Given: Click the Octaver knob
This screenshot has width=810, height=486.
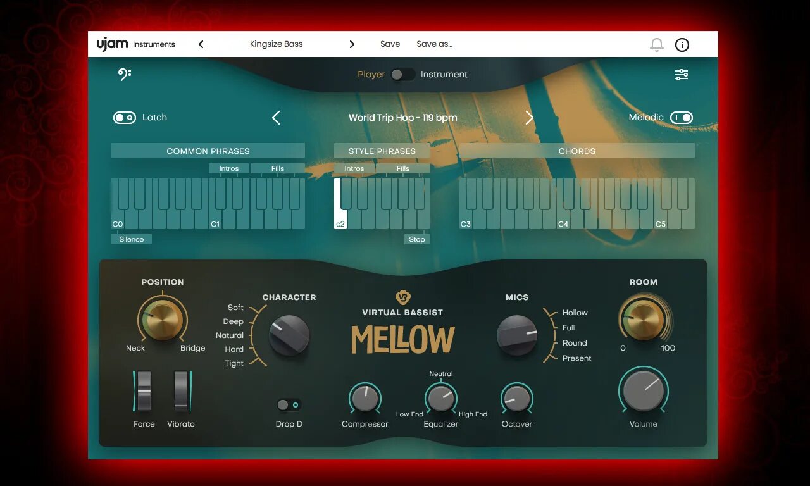Looking at the screenshot, I should [x=517, y=399].
